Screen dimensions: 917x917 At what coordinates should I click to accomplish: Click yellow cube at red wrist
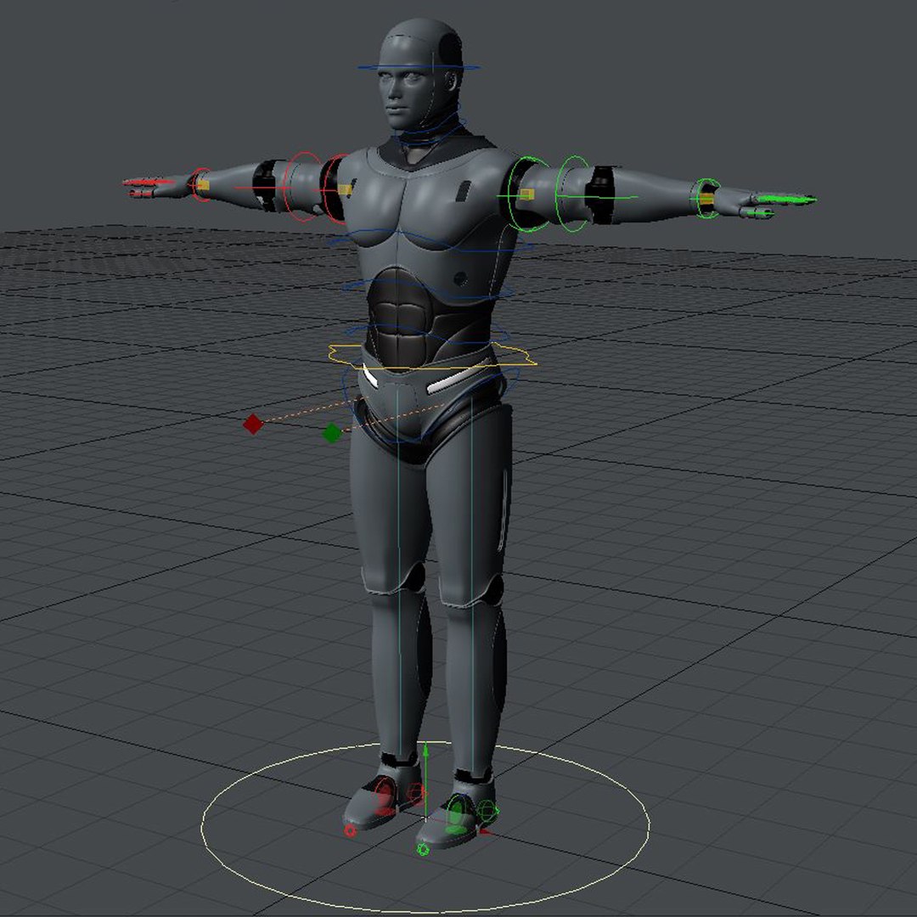click(x=202, y=185)
